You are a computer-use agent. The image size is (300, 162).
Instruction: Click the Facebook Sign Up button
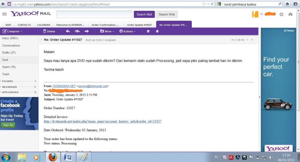click(x=8, y=125)
